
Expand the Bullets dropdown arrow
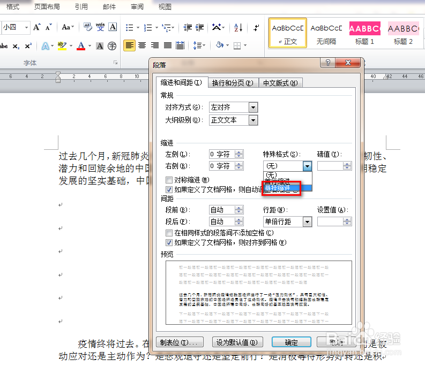click(138, 28)
